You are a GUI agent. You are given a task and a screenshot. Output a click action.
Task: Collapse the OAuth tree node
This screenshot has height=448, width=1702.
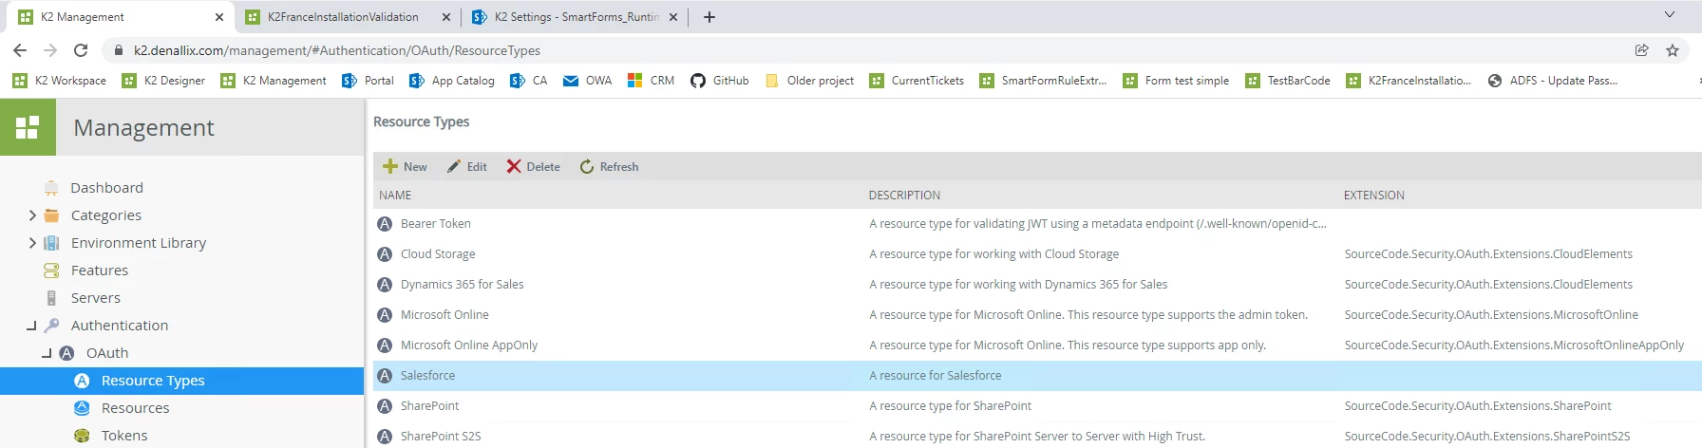tap(47, 353)
